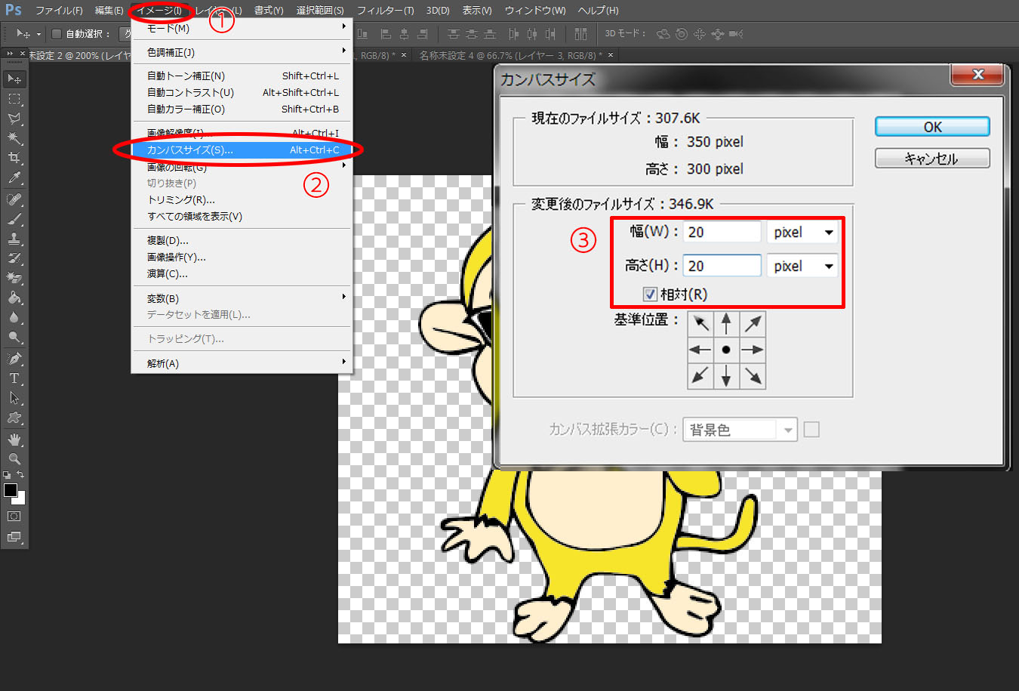The image size is (1019, 691).
Task: Open the width unit pixel dropdown
Action: tap(802, 232)
